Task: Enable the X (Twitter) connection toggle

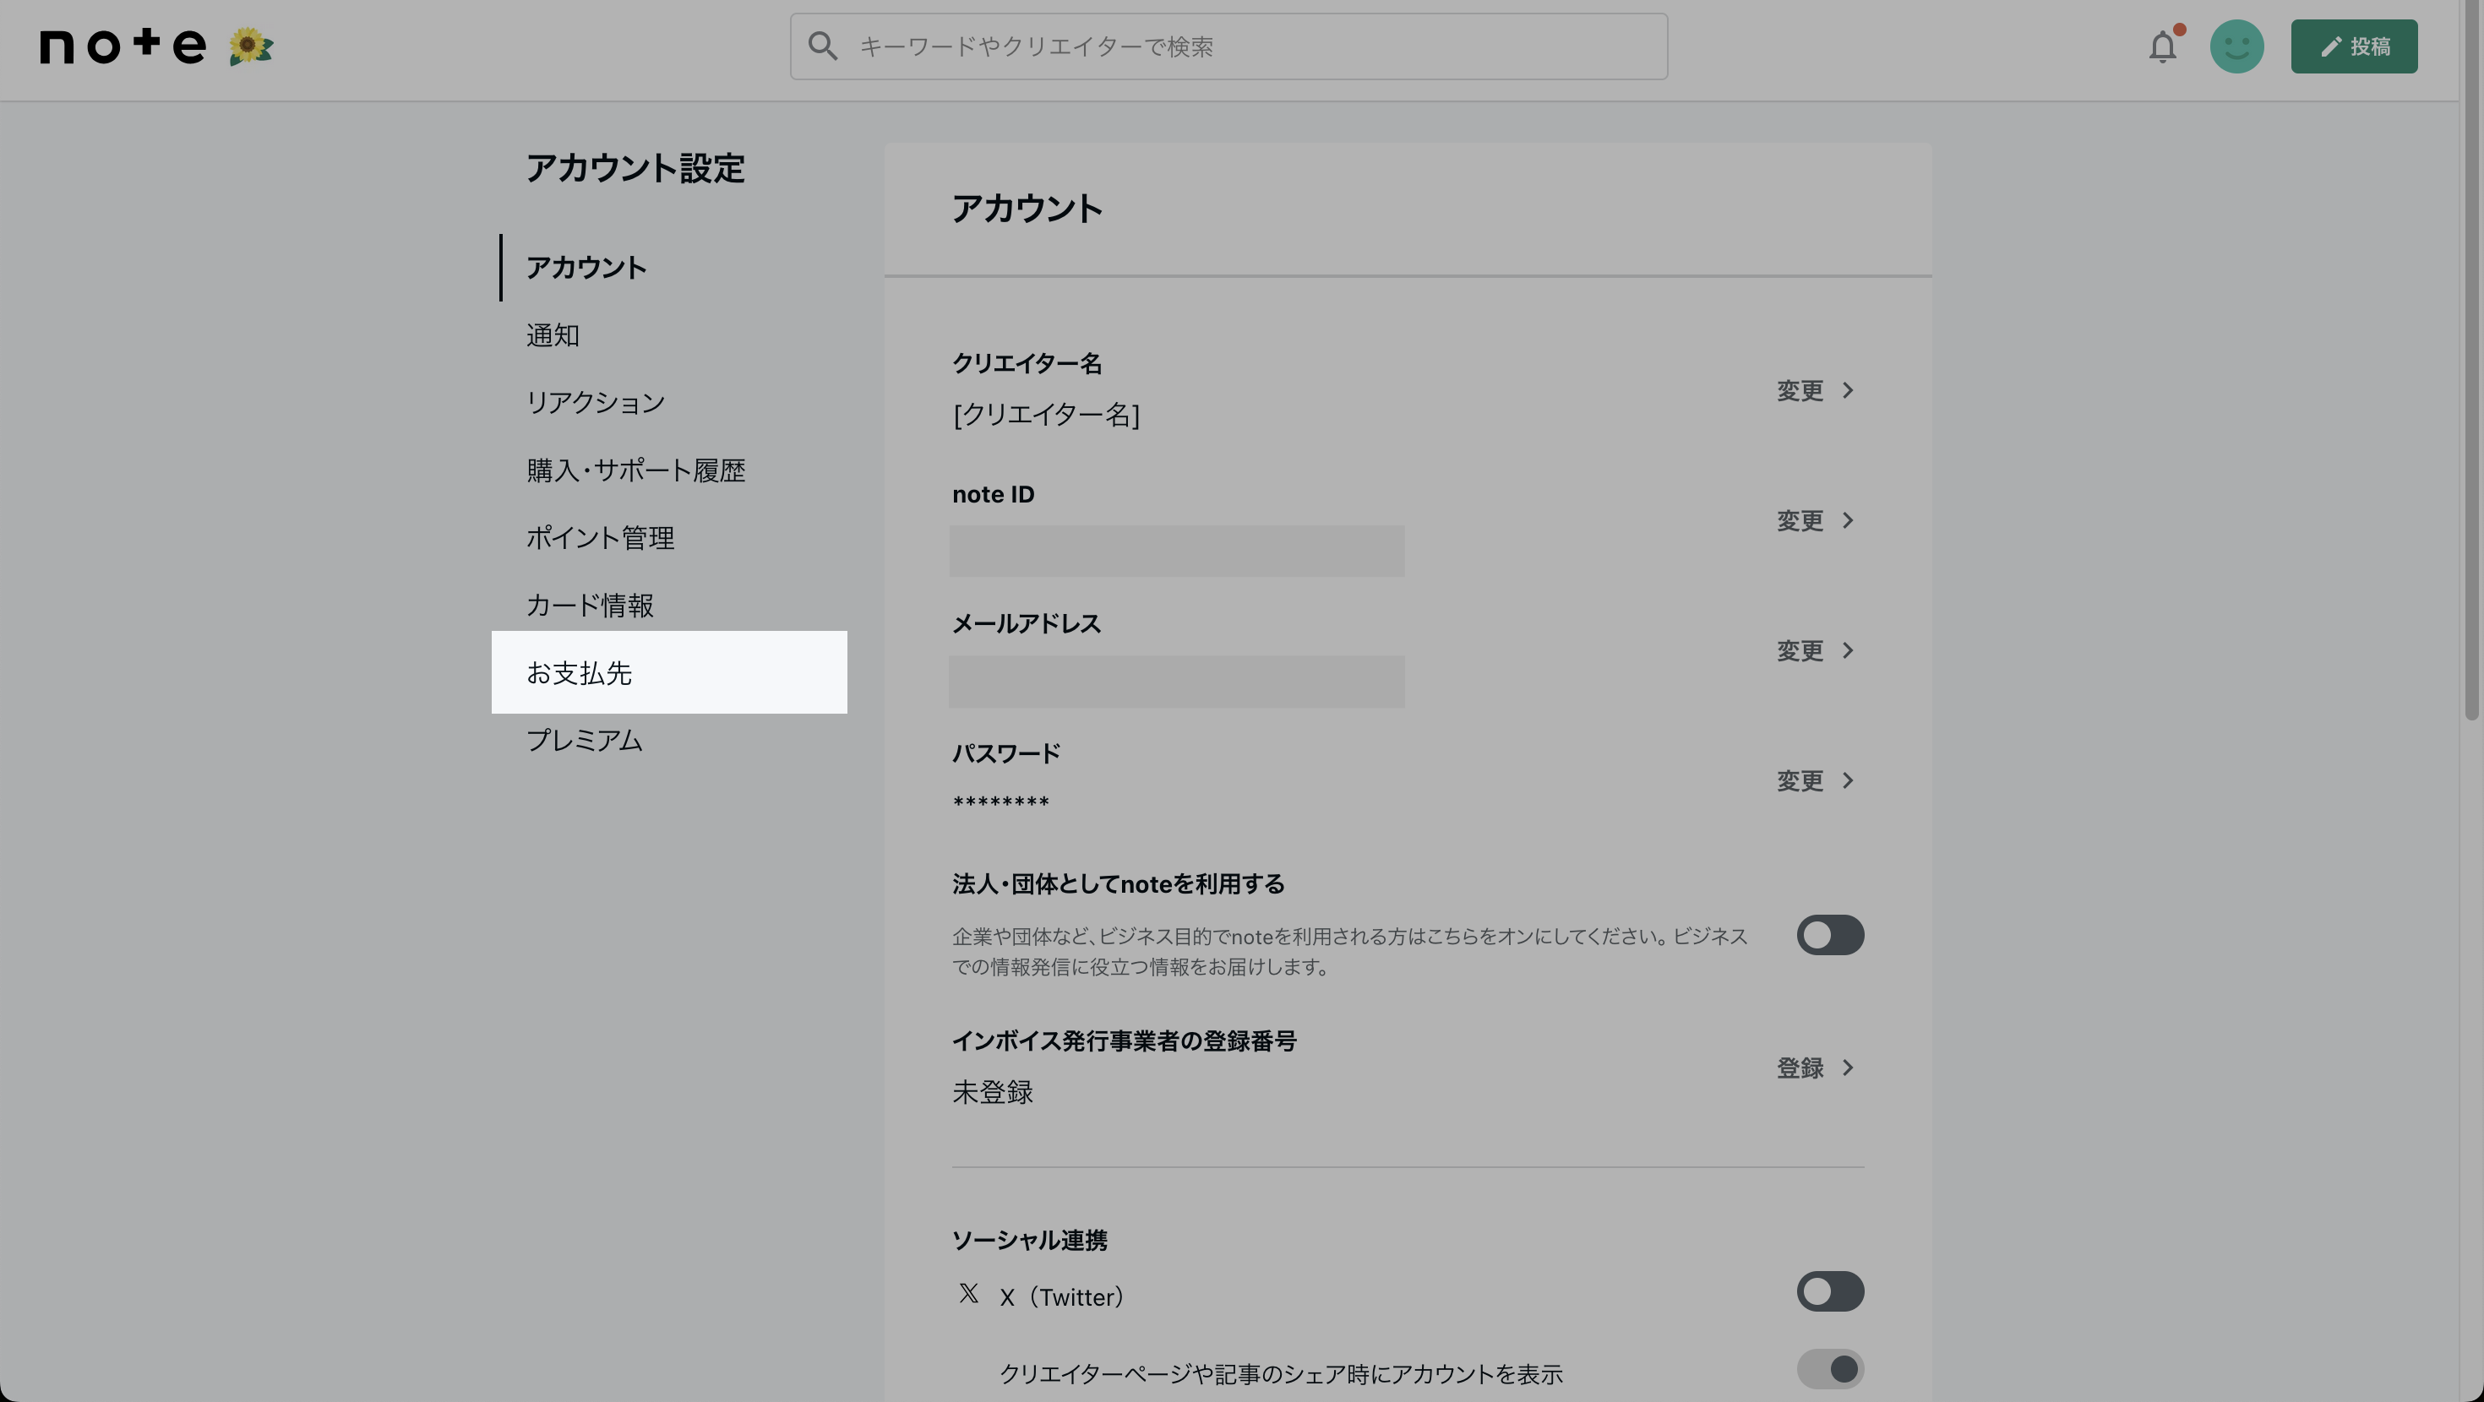Action: tap(1829, 1292)
